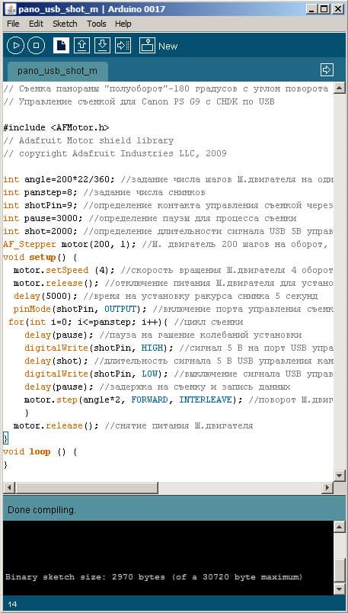Open the Tools menu
This screenshot has width=348, height=613.
(97, 24)
